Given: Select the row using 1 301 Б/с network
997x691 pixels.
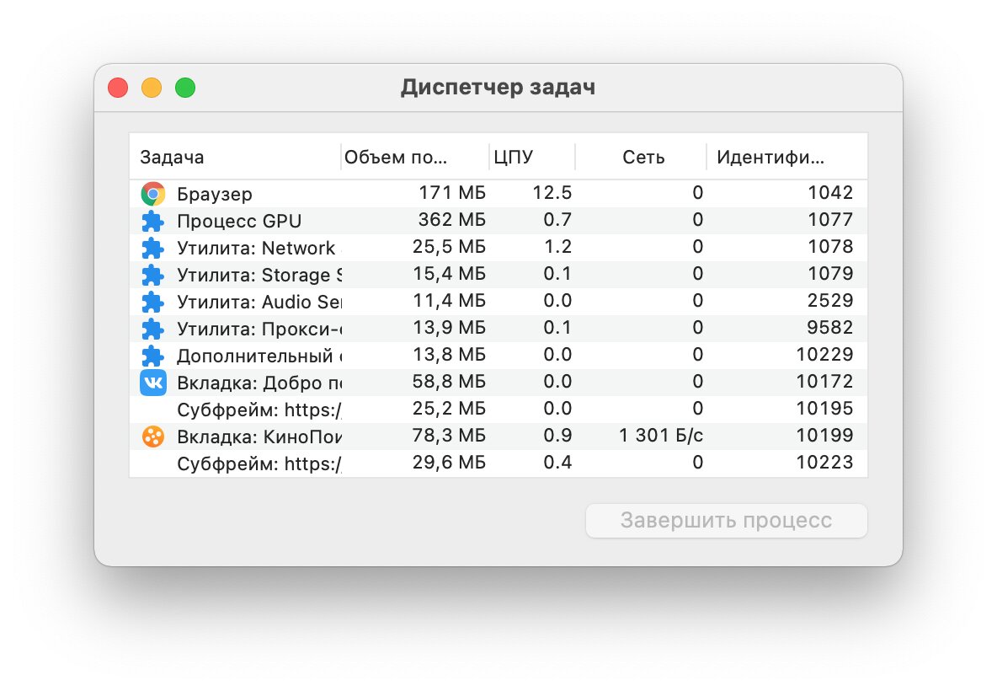Looking at the screenshot, I should click(498, 437).
